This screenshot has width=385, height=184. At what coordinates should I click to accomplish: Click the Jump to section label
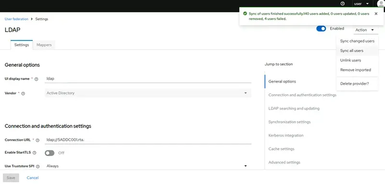click(x=279, y=64)
